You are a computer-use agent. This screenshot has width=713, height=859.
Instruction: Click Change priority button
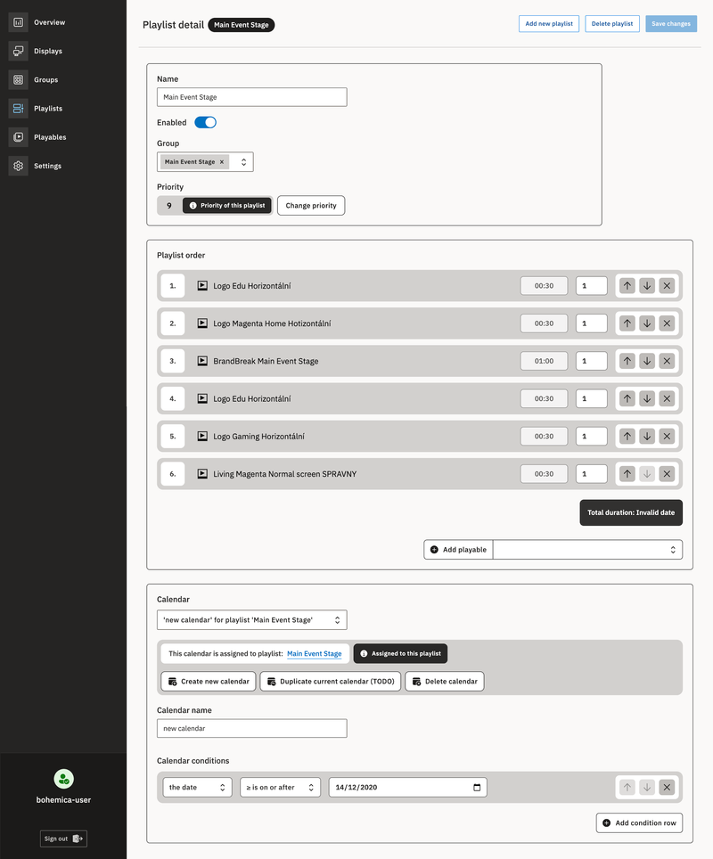(x=311, y=206)
